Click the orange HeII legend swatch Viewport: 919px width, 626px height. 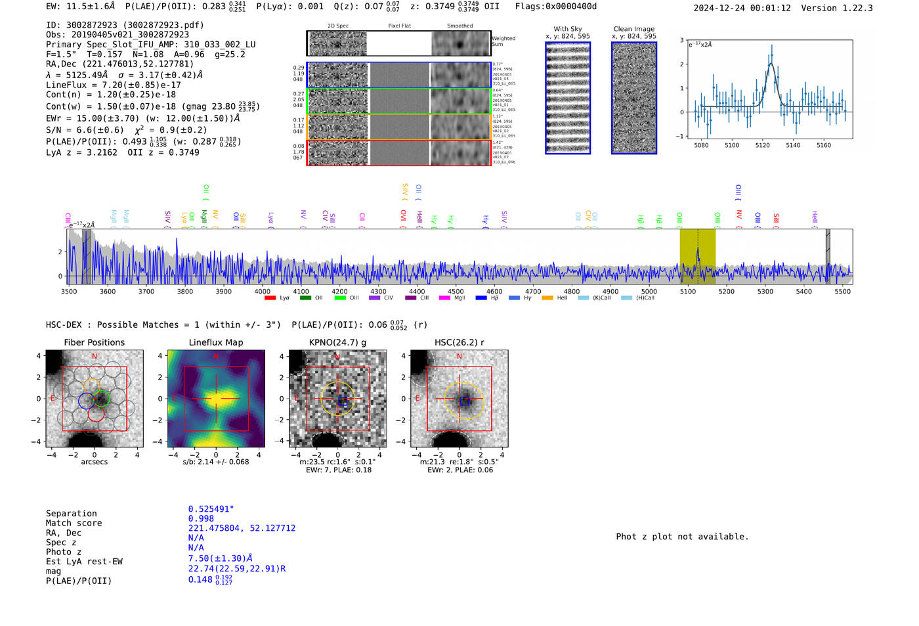(x=547, y=298)
